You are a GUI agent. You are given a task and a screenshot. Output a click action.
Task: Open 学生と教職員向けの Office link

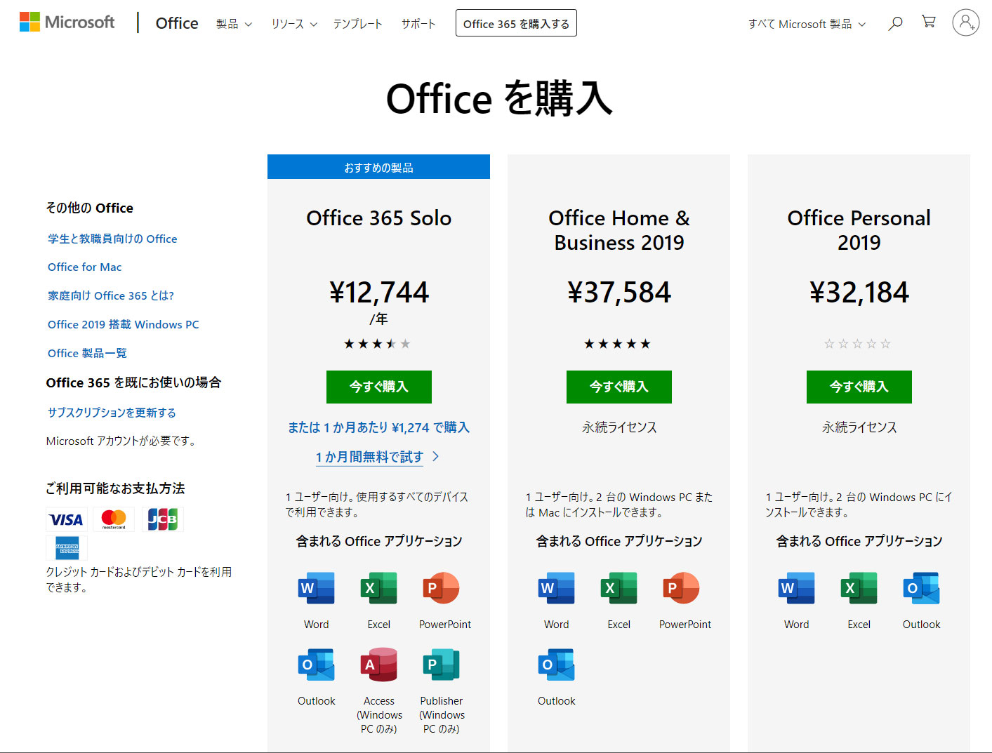tap(112, 239)
